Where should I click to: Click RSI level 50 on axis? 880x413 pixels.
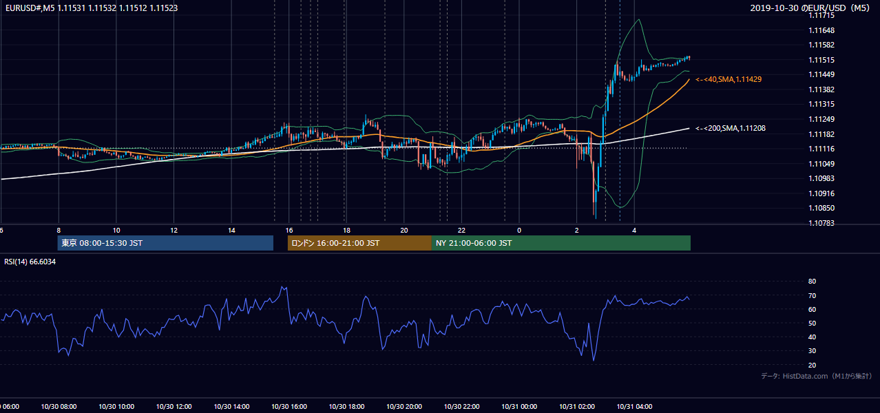812,323
